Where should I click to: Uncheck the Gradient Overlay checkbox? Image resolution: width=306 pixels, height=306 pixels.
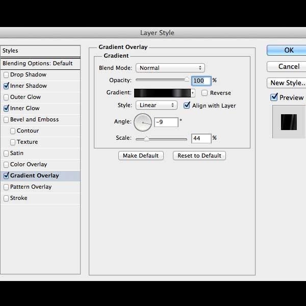pos(6,175)
